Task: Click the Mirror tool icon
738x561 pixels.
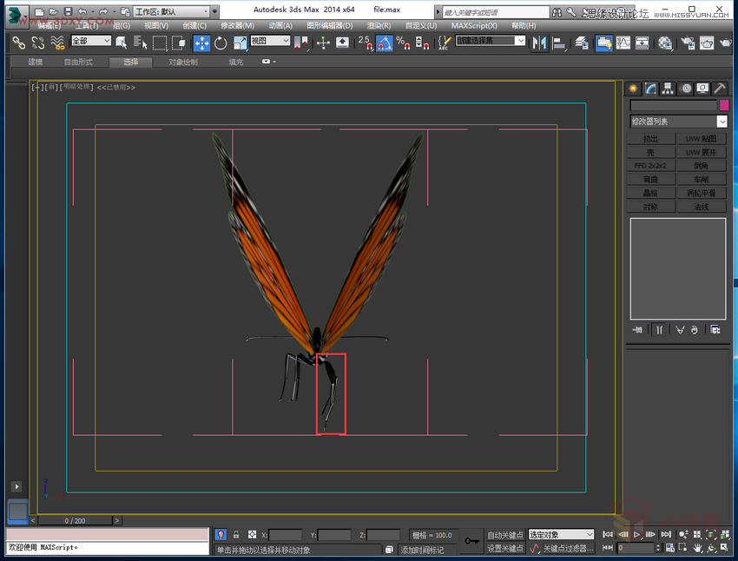Action: 540,43
